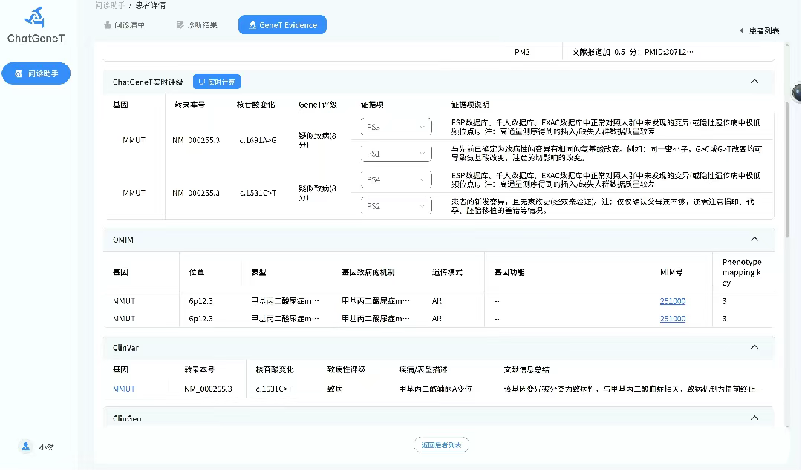
Task: Click the ChatGeneT logo icon
Action: click(35, 18)
